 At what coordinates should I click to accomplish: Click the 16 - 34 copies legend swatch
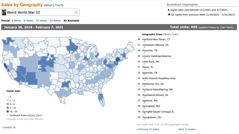(8, 111)
